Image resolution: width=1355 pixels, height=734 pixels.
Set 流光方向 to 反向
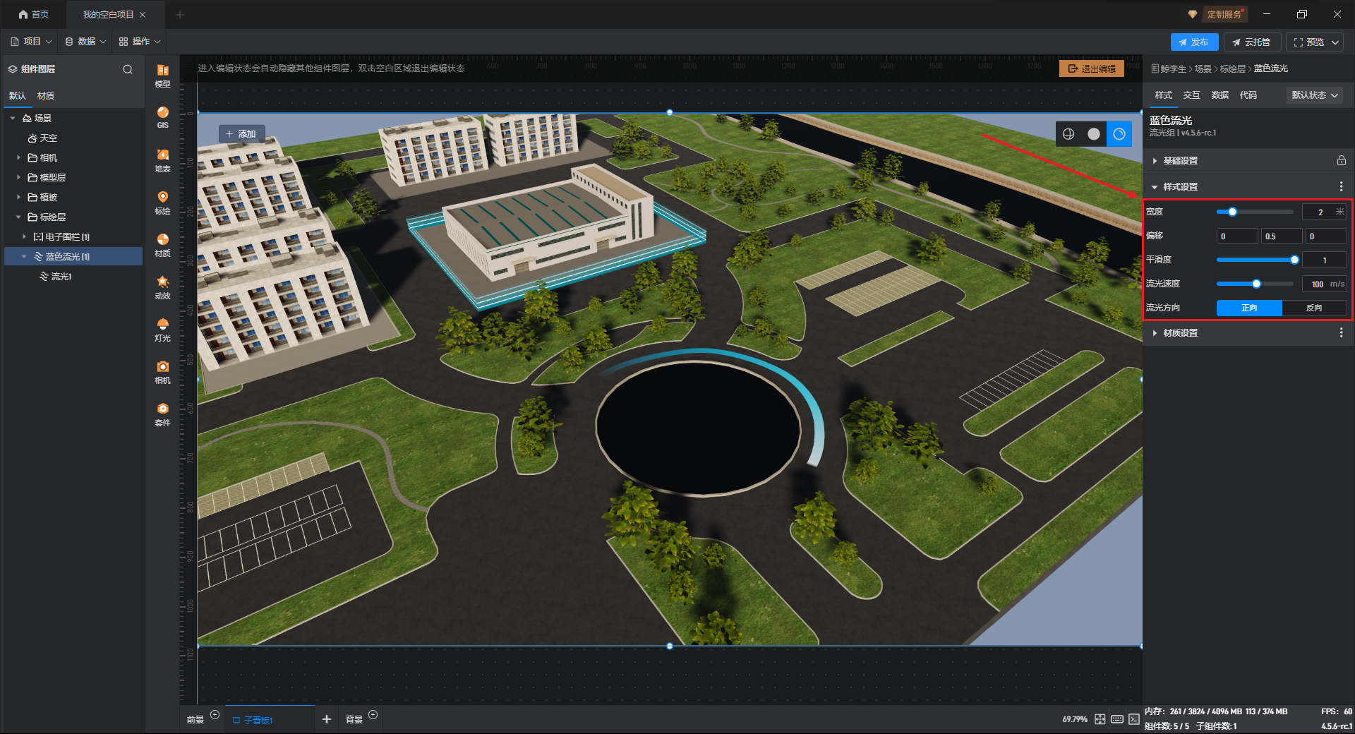1313,308
